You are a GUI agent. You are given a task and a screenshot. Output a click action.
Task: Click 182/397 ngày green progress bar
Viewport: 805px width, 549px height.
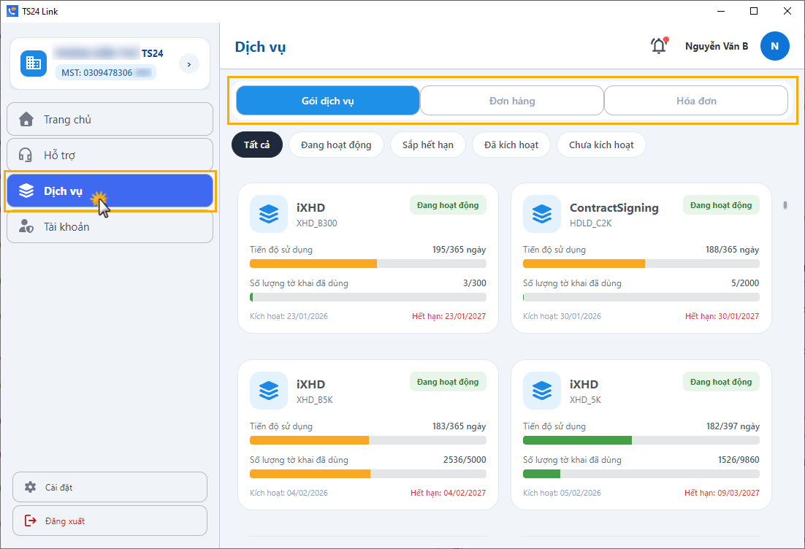tap(641, 440)
